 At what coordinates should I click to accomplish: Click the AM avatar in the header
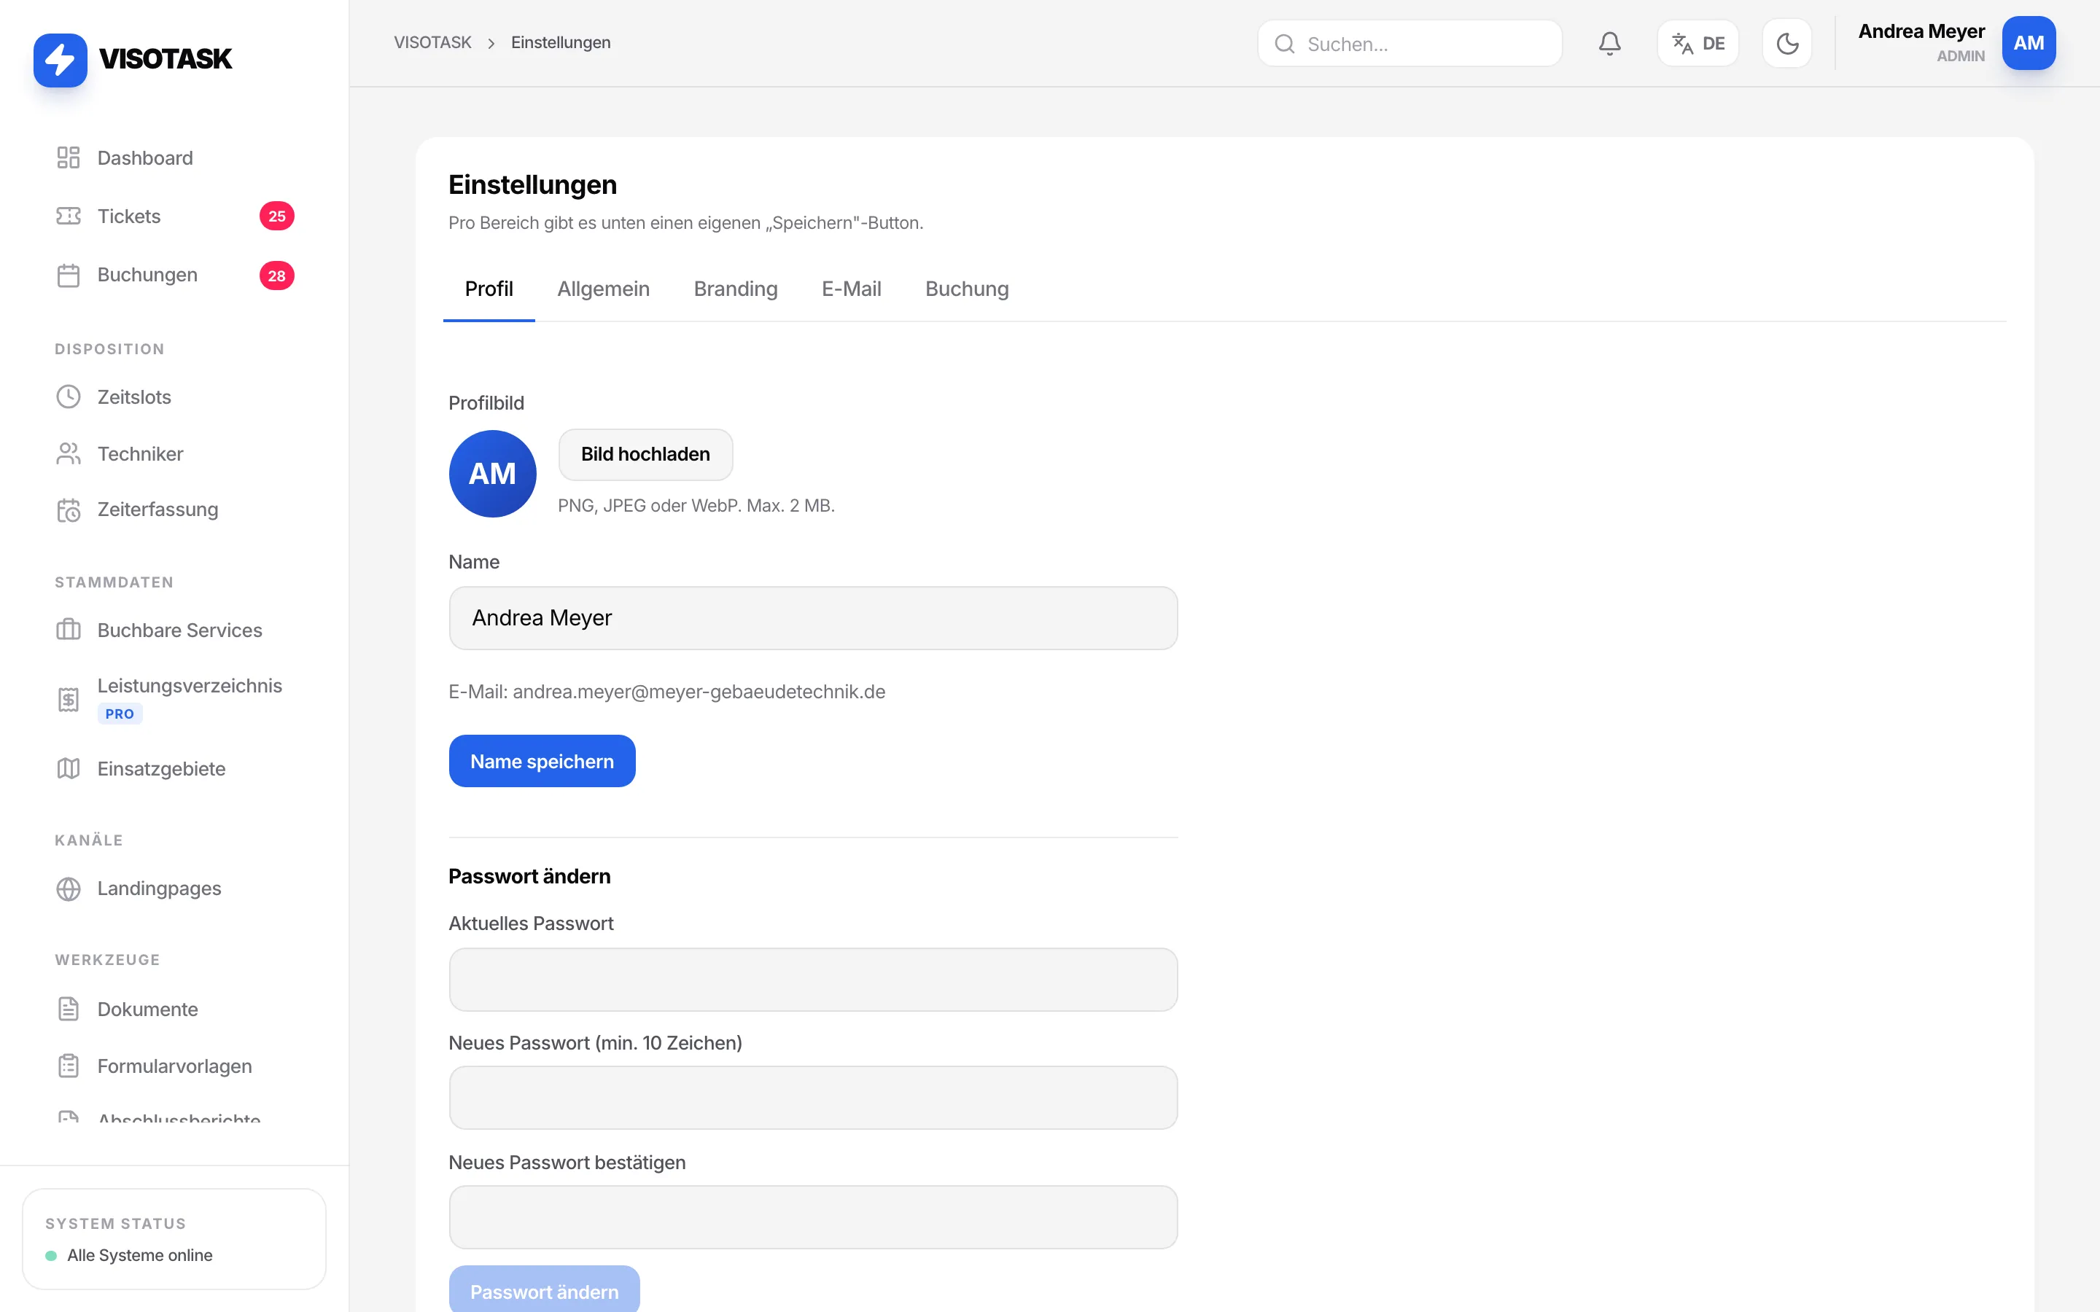[x=2029, y=44]
